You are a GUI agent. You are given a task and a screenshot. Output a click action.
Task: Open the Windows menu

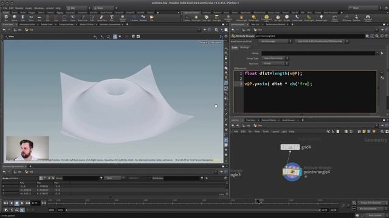point(39,8)
